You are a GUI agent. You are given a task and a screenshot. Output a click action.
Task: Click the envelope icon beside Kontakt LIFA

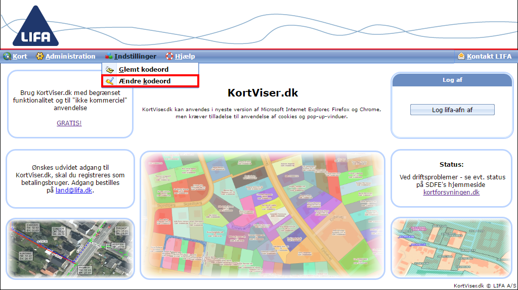coord(461,56)
